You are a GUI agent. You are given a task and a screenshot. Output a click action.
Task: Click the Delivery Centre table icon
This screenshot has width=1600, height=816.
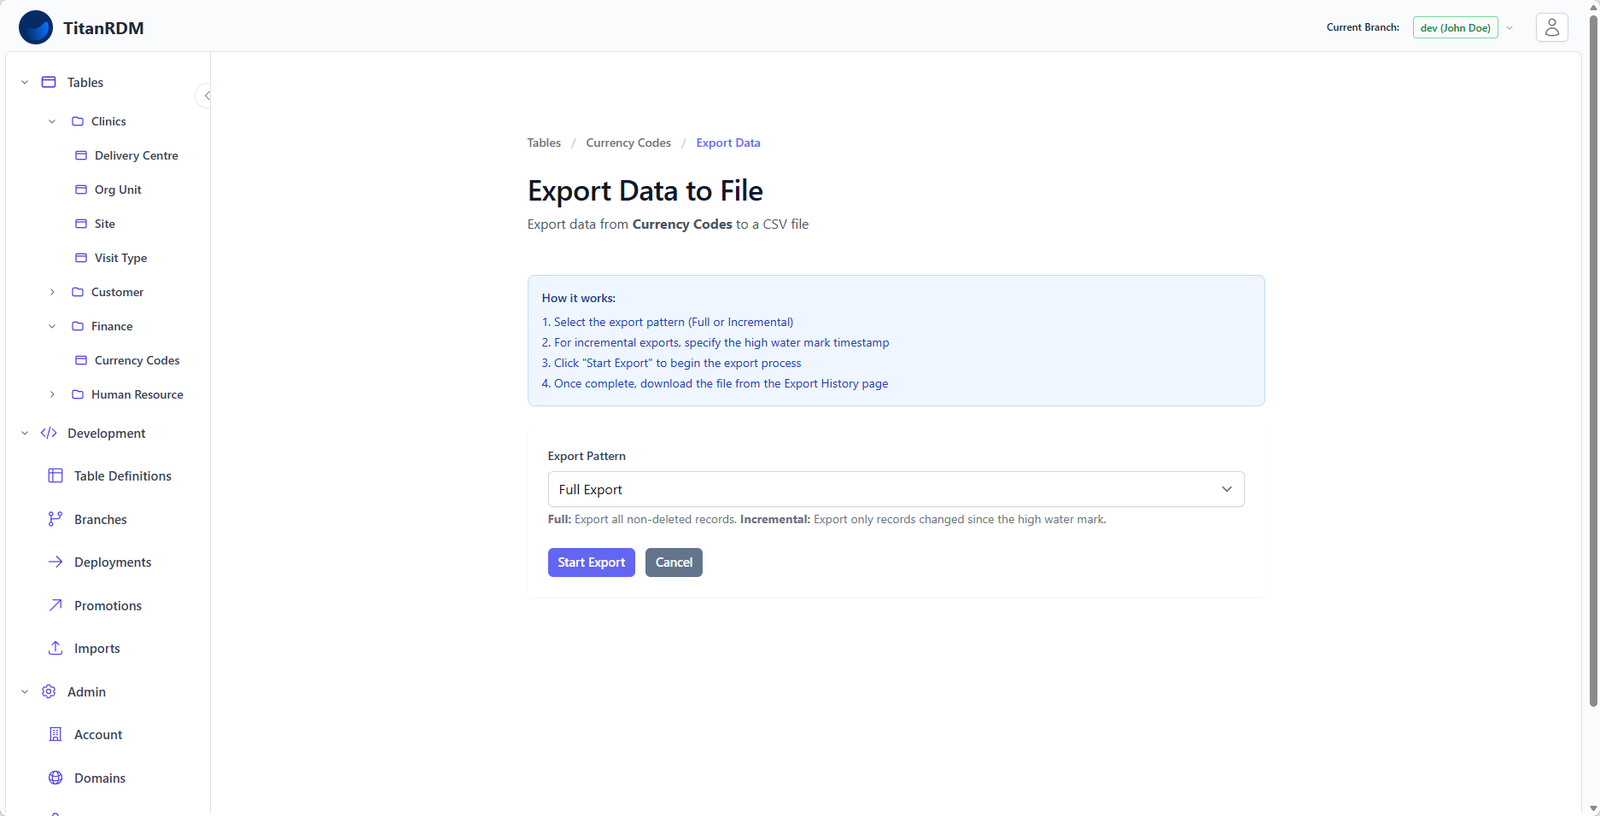pyautogui.click(x=81, y=155)
